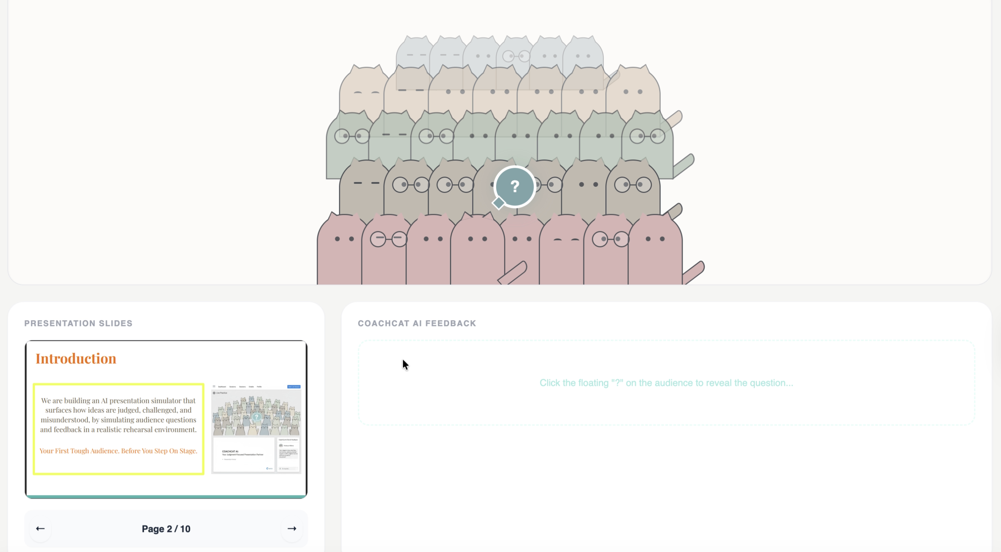Click the front-row pink cat with closed arc eyes
Image resolution: width=1001 pixels, height=552 pixels.
563,249
